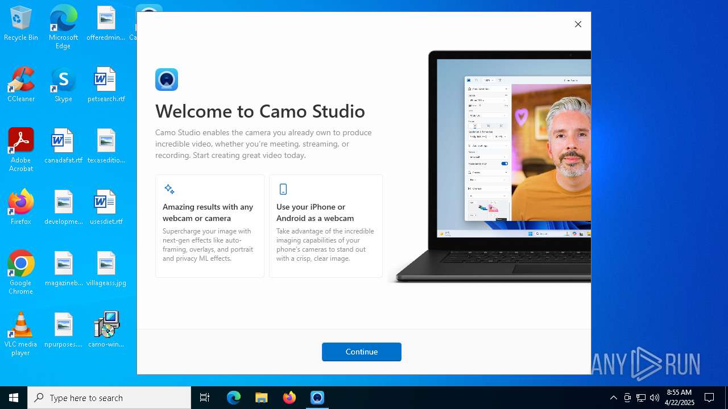Open the Windows Start menu
Viewport: 728px width, 409px height.
click(x=14, y=398)
